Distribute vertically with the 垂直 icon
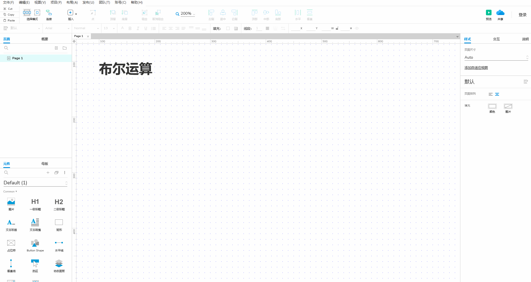This screenshot has width=531, height=282. pyautogui.click(x=310, y=13)
